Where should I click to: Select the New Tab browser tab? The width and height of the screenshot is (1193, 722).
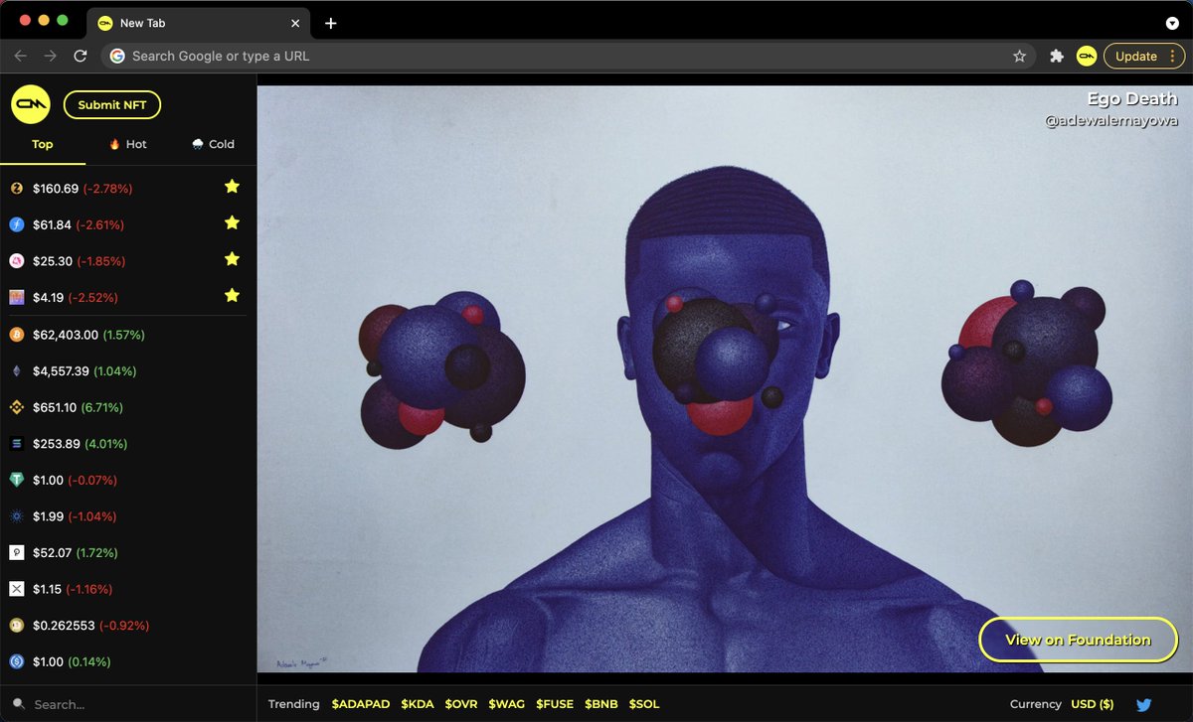[199, 23]
